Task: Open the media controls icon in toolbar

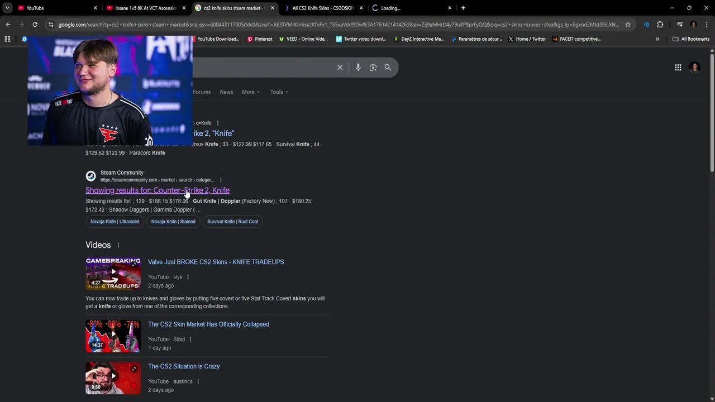Action: coord(680,25)
